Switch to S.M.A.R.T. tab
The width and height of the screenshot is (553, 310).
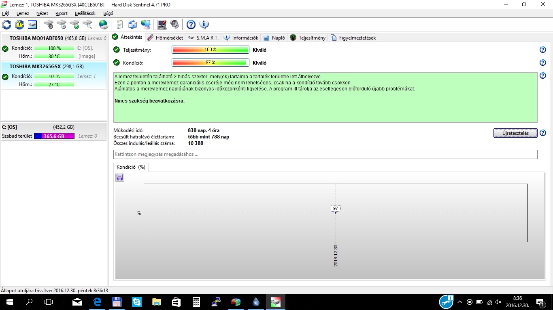(204, 38)
